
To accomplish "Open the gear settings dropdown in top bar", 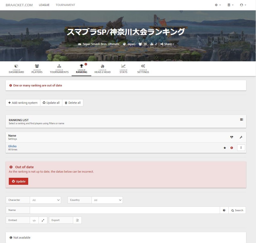I will 218,5.
